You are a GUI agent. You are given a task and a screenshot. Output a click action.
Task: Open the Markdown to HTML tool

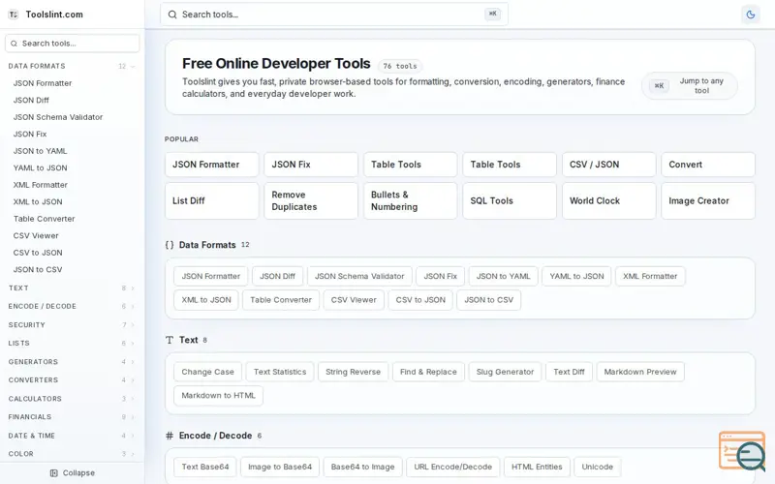click(x=219, y=396)
